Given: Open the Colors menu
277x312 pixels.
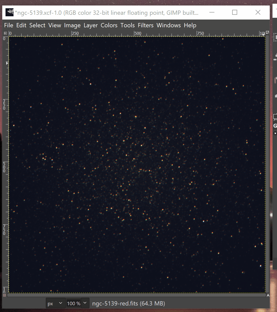Looking at the screenshot, I should (x=109, y=25).
